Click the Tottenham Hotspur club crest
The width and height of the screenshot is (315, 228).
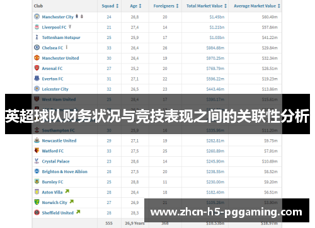tap(37, 37)
